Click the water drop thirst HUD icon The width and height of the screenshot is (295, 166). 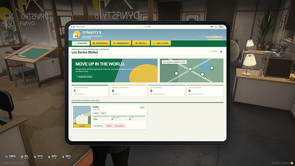point(49,157)
